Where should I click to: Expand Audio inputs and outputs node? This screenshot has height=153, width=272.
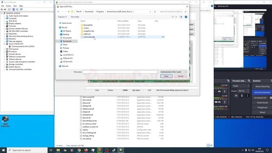4,16
